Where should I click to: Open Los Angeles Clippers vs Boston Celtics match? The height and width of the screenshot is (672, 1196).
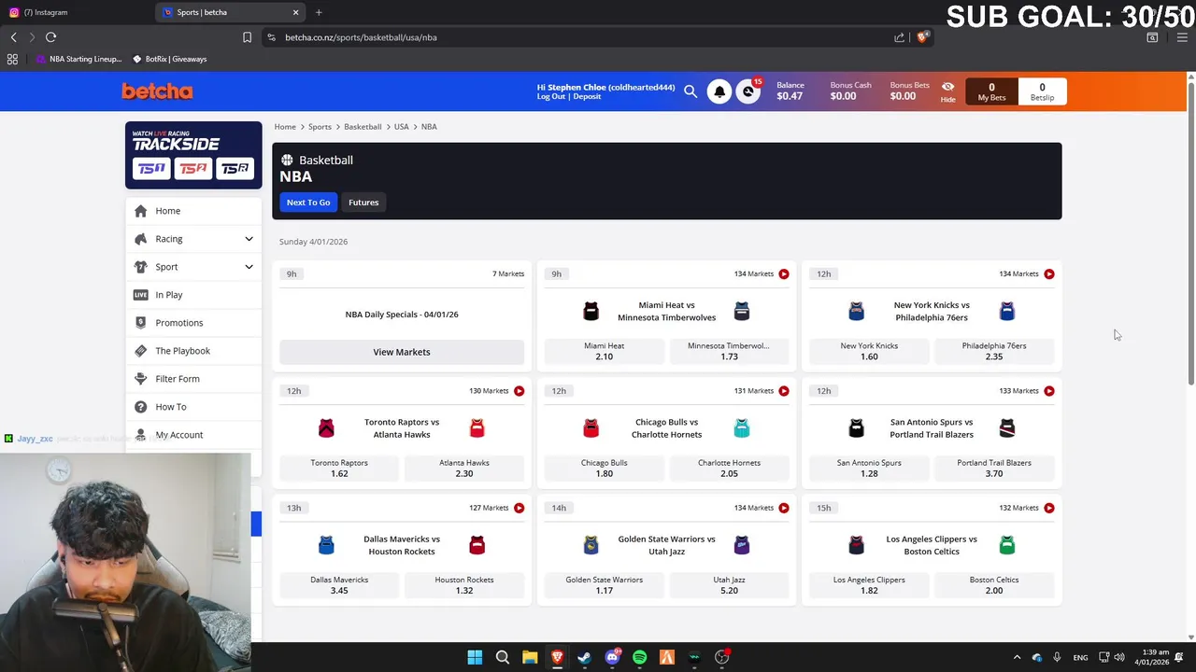(x=932, y=545)
